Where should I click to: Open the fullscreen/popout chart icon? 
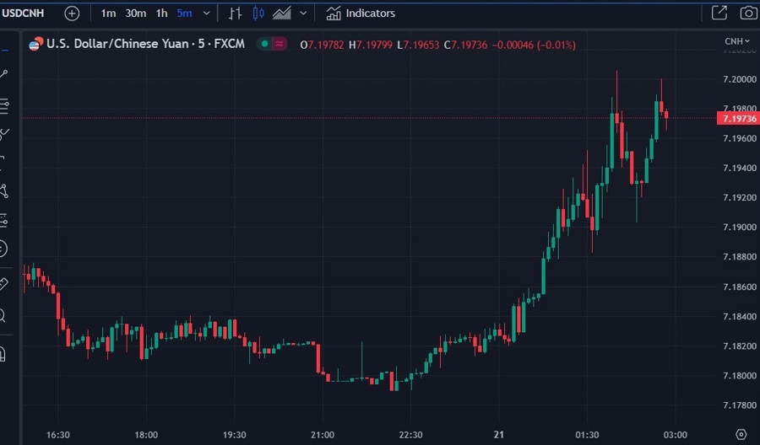click(719, 13)
